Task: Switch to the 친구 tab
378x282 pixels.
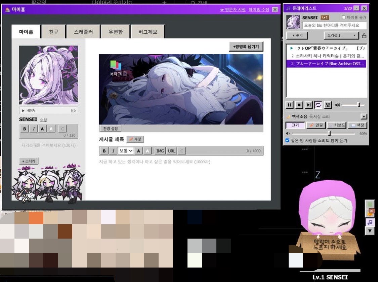Action: tap(53, 32)
